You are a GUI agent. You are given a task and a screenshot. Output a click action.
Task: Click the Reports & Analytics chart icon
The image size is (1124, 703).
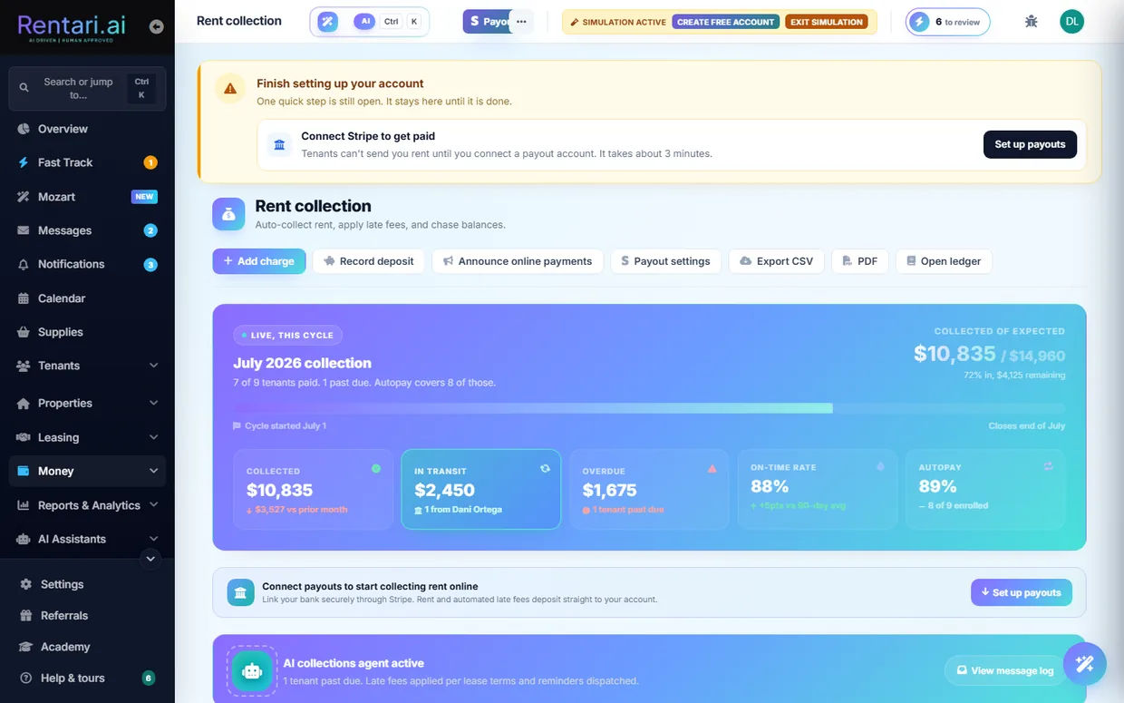pos(24,505)
